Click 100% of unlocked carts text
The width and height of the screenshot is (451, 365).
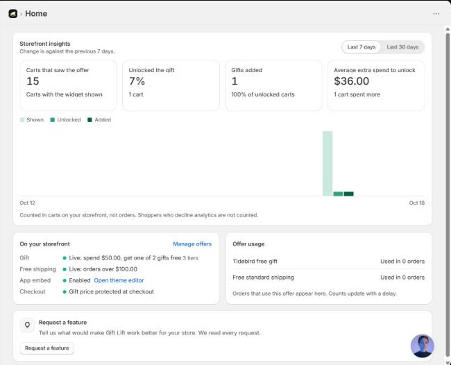point(263,94)
